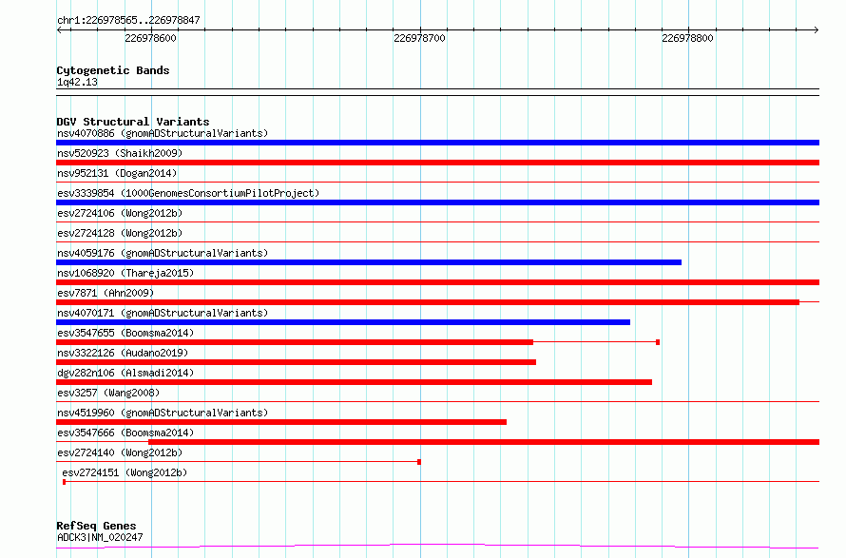Click the red bar under esv3547655
The width and height of the screenshot is (846, 558).
tap(295, 342)
